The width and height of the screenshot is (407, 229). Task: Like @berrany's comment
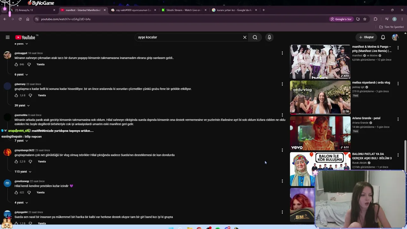tap(16, 95)
